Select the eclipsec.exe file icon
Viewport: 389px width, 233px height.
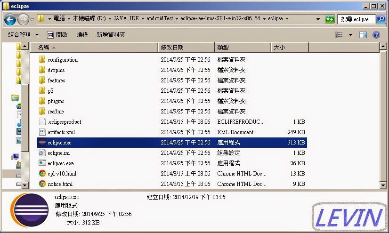(x=42, y=163)
